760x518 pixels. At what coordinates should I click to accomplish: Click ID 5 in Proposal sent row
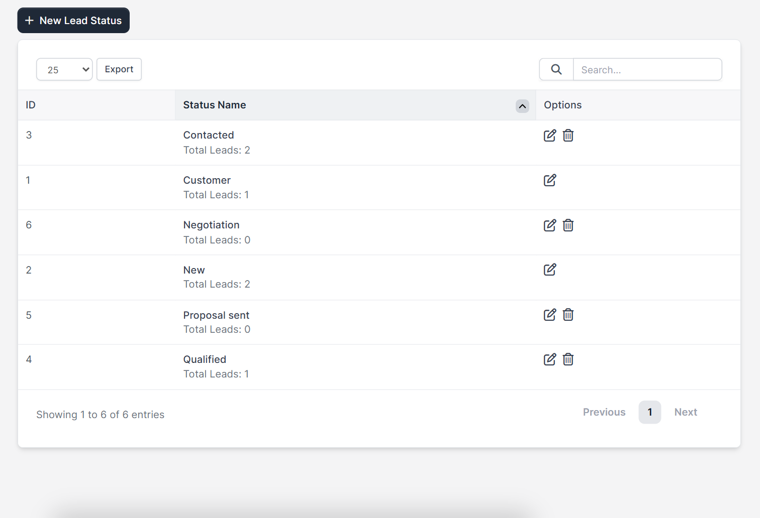click(x=29, y=315)
